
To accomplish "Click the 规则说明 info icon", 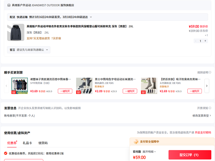I will pos(210,72).
